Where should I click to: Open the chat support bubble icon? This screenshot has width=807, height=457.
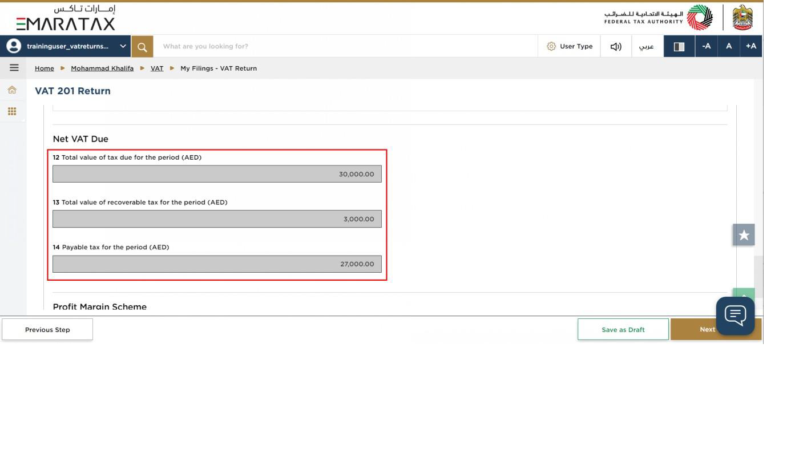736,316
